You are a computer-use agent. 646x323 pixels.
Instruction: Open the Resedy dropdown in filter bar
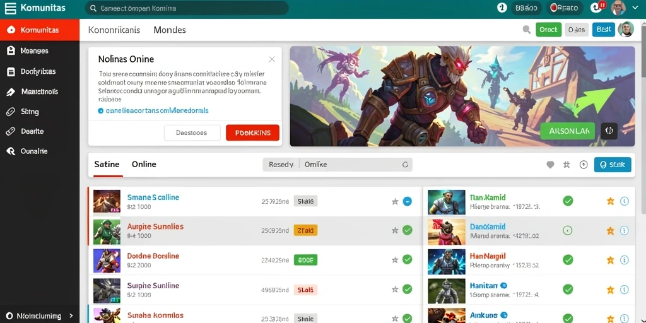(281, 165)
